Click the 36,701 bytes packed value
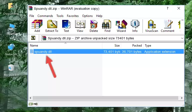This screenshot has height=112, width=192. [x=132, y=52]
